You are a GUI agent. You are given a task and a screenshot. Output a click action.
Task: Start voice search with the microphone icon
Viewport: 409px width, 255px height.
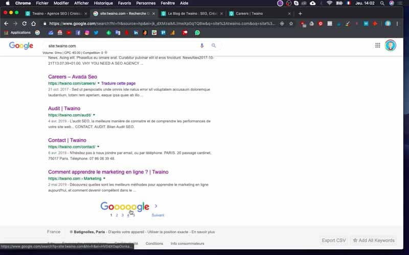pos(202,45)
